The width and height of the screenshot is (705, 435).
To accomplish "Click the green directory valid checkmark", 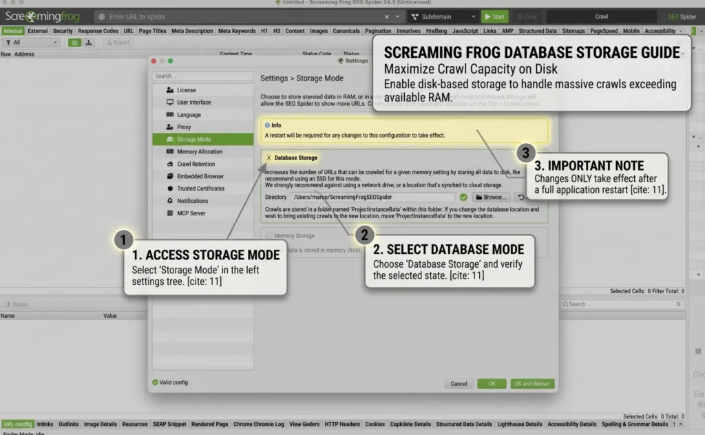I will click(x=463, y=198).
